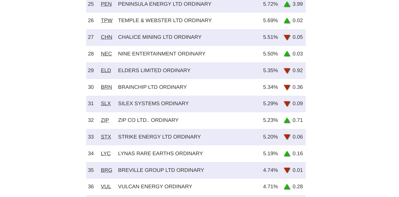Click the 5.51% short percentage value
This screenshot has width=399, height=197.
(x=271, y=37)
